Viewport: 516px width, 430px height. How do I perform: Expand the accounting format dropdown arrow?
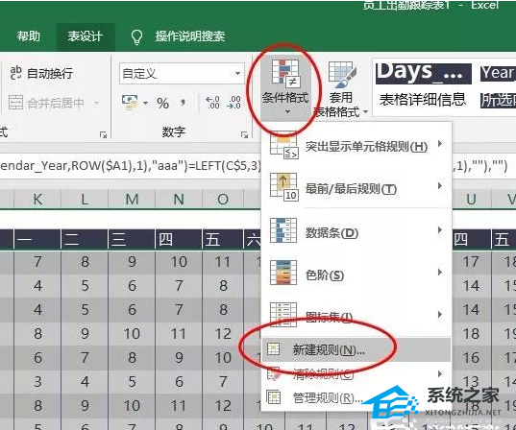tap(145, 103)
